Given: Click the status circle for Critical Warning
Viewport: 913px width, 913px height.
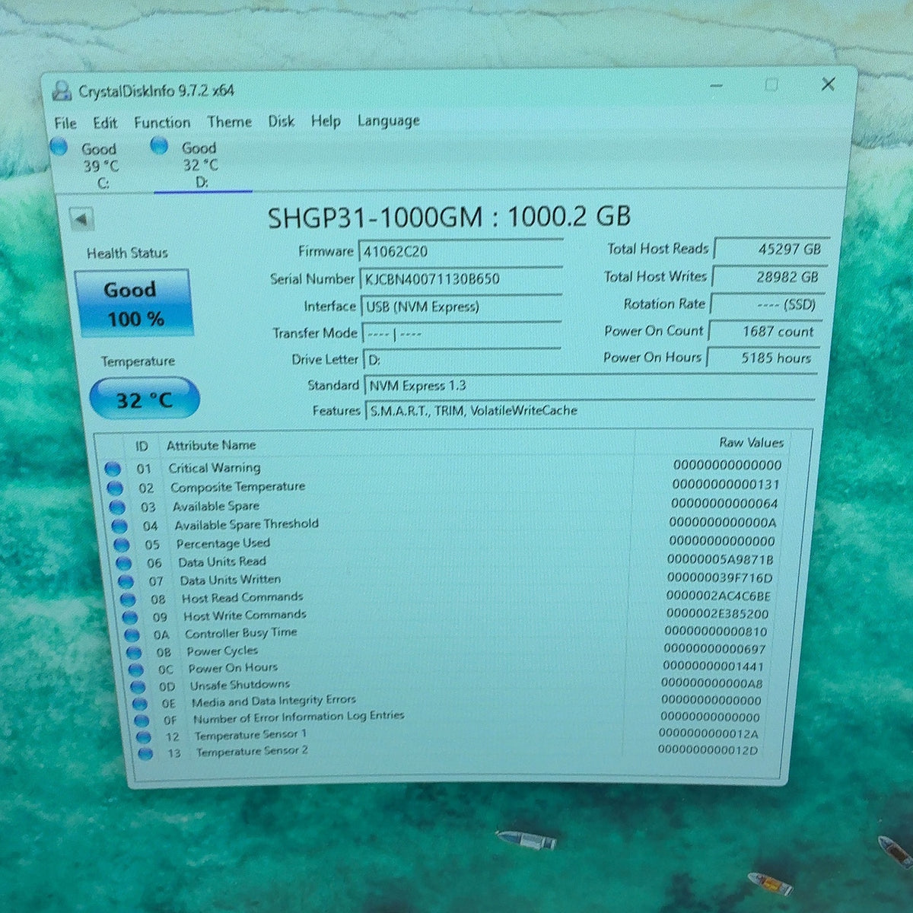Looking at the screenshot, I should (113, 469).
